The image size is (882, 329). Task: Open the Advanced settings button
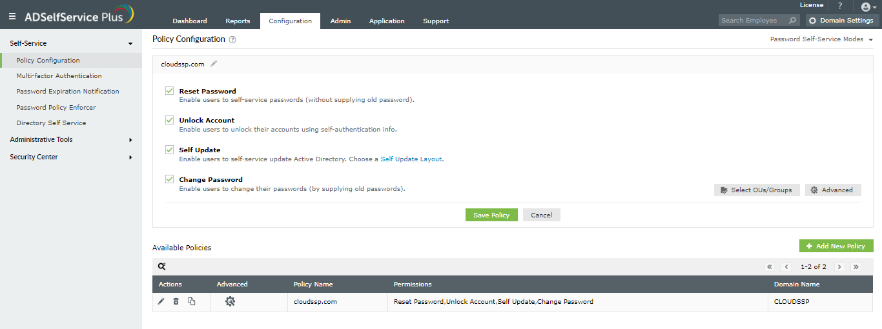(x=833, y=190)
